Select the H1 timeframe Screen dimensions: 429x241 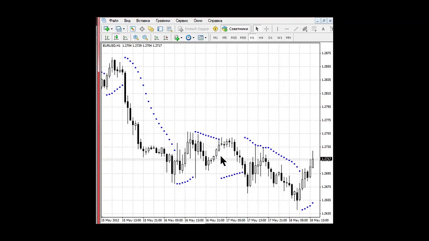pos(252,38)
